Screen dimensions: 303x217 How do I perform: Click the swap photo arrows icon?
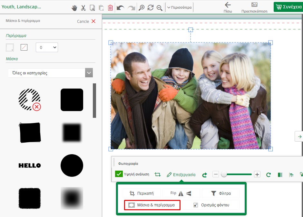tap(157, 175)
